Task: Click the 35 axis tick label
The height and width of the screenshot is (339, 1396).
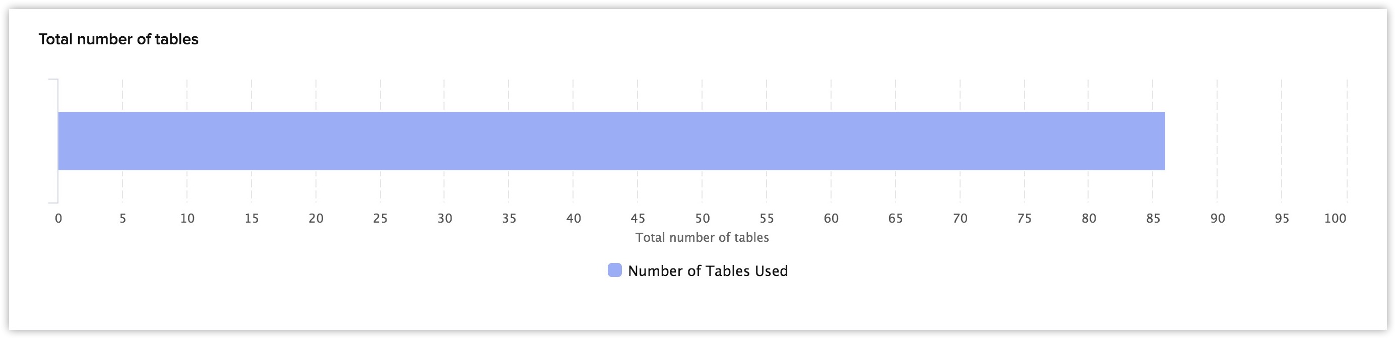Action: (x=509, y=218)
